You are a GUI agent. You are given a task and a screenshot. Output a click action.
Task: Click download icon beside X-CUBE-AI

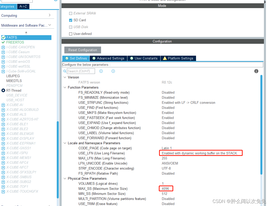point(3,105)
